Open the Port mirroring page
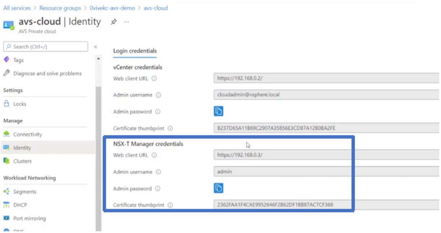 click(29, 218)
